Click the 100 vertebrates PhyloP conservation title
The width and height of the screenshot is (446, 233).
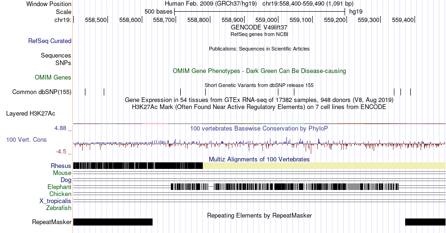[x=259, y=128]
